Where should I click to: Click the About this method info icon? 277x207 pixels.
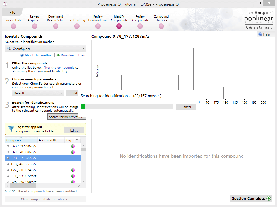(22, 56)
